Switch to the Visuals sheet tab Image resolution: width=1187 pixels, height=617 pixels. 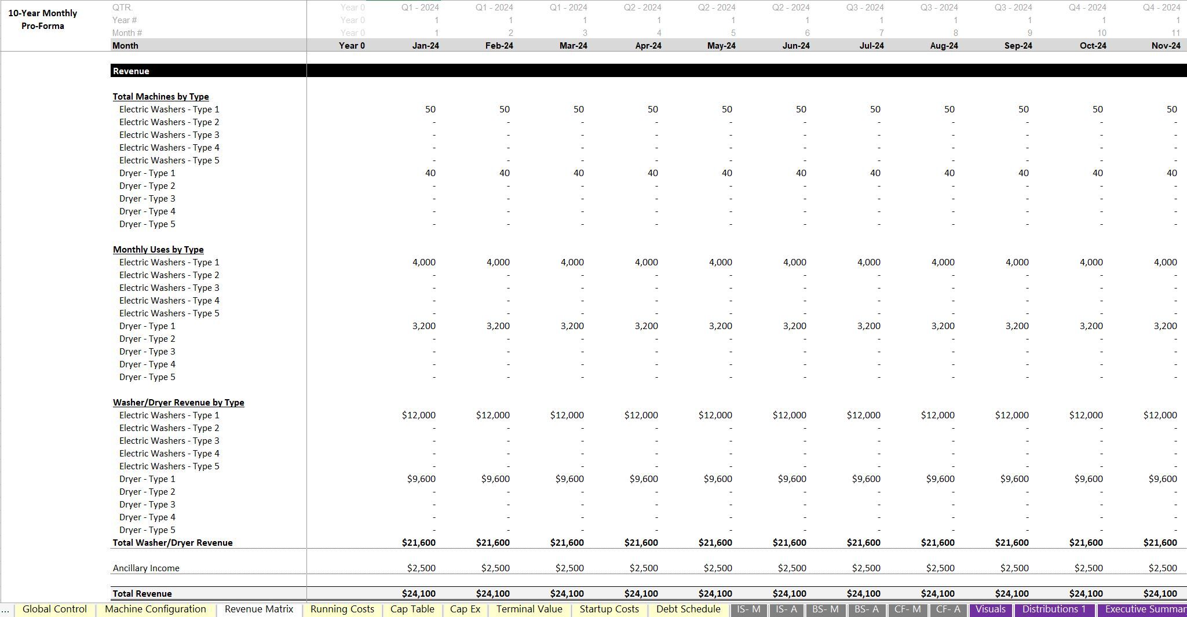[x=991, y=609]
